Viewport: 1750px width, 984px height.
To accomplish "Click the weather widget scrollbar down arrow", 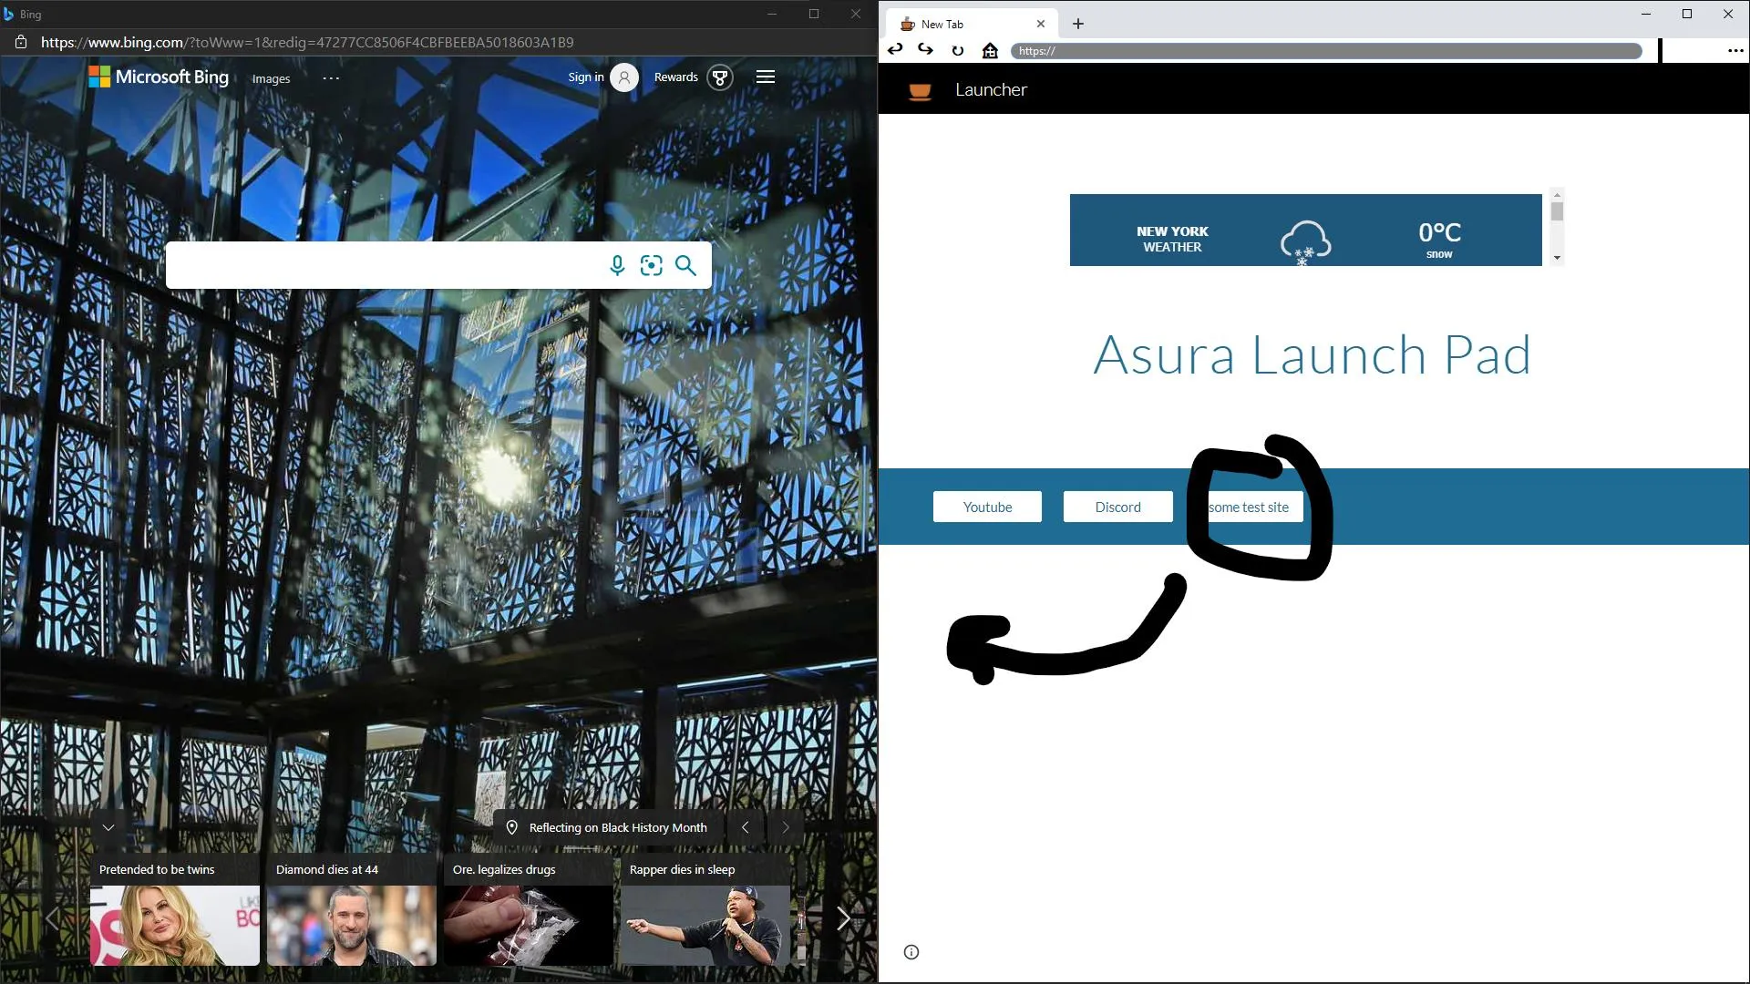I will tap(1557, 258).
